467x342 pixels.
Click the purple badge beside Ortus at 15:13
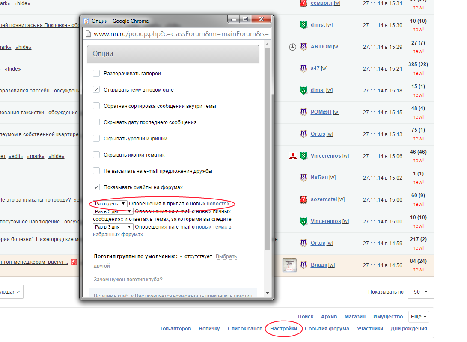303,134
